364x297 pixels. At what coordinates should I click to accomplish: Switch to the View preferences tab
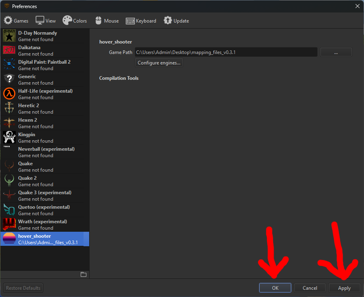(x=46, y=21)
